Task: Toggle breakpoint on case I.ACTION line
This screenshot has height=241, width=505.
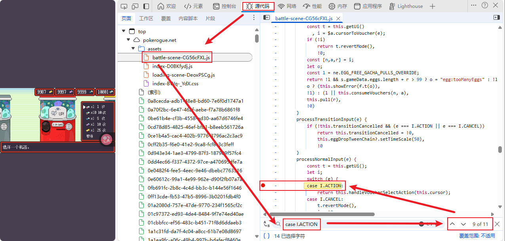Action: [263, 186]
